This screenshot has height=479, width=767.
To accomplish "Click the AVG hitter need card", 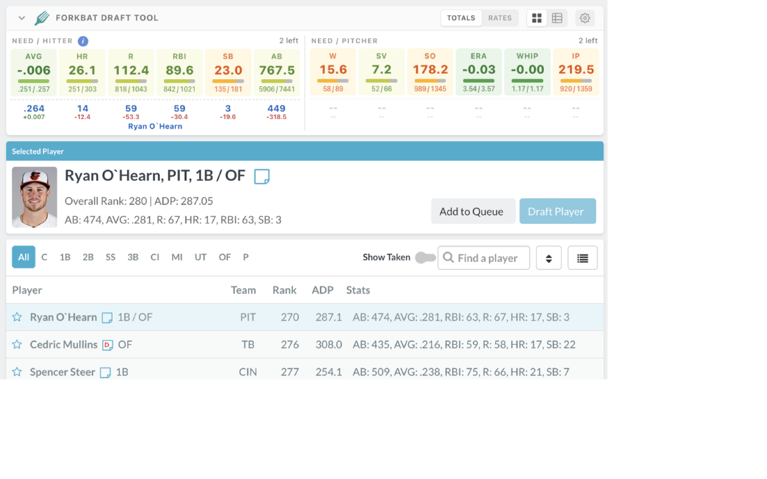I will point(34,72).
